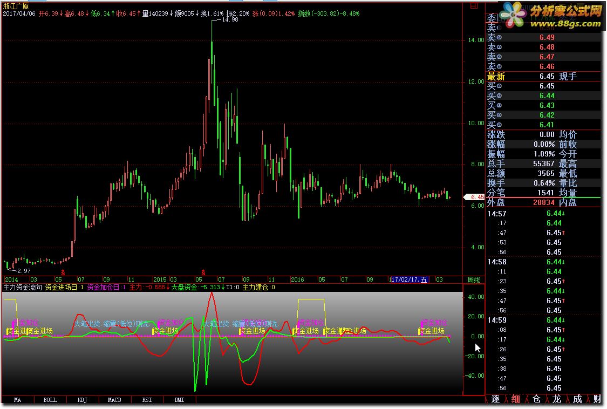The width and height of the screenshot is (607, 409).
Task: Click the 资金加仓日:1 value
Action: tap(106, 288)
